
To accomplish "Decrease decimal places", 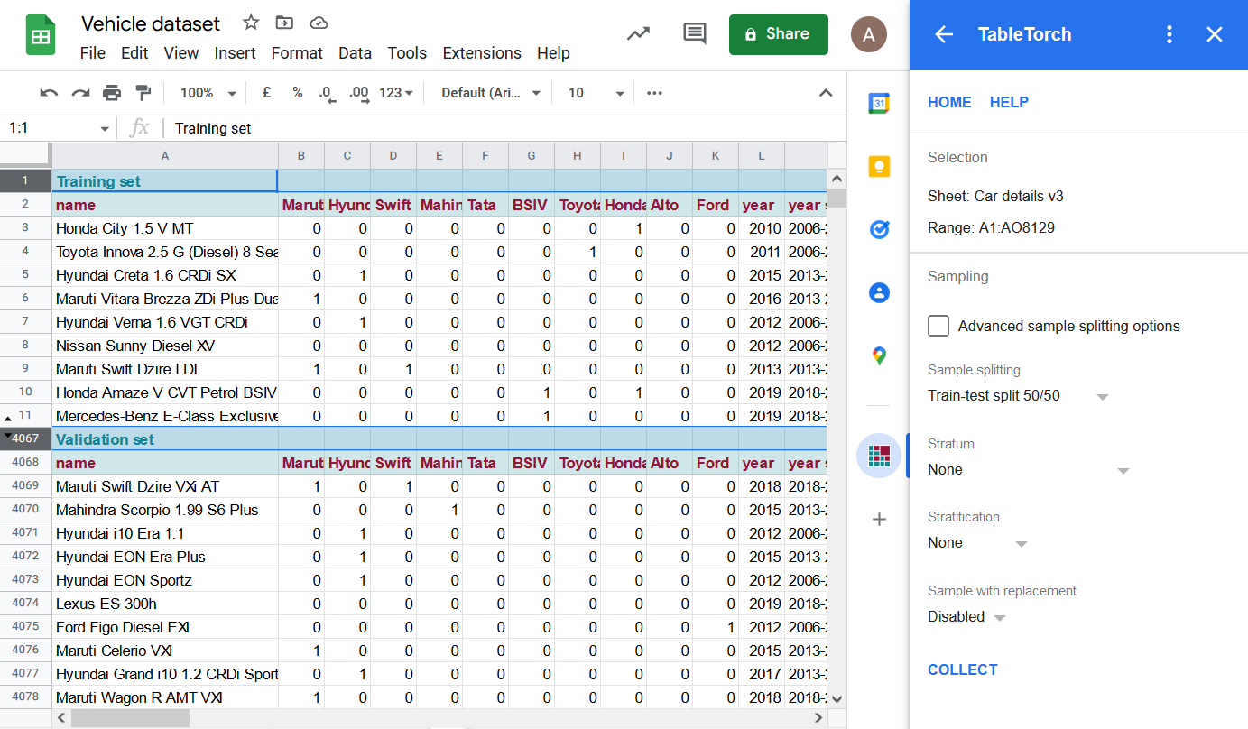I will [x=327, y=93].
